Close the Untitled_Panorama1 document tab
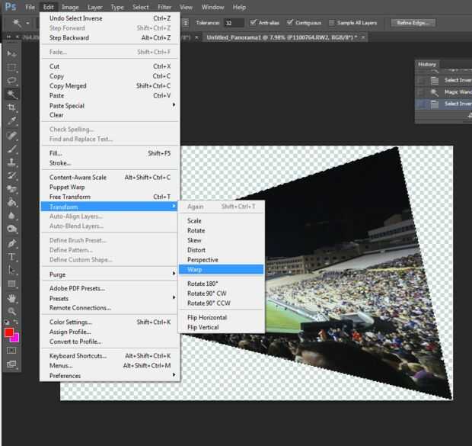 tap(363, 37)
